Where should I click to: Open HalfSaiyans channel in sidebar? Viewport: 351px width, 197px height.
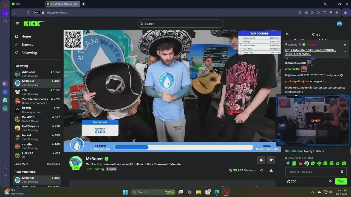tap(37, 128)
